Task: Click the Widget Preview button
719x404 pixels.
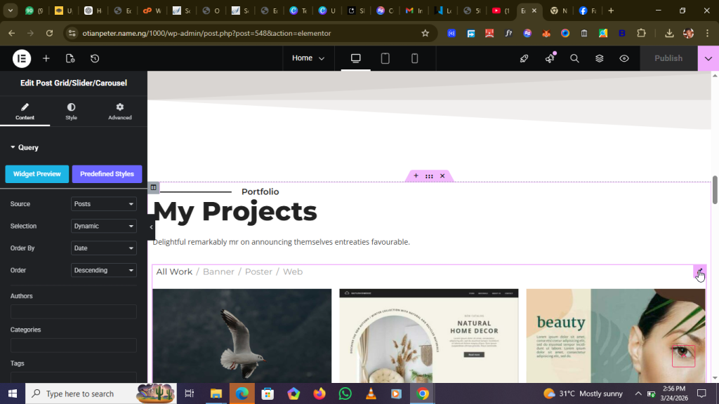Action: pos(37,174)
